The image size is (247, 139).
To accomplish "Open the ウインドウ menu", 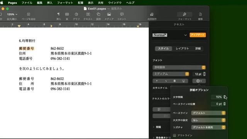I will click(115, 3).
